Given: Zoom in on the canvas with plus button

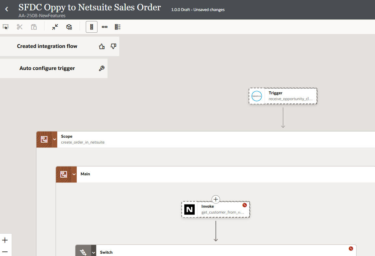Looking at the screenshot, I should 5,240.
